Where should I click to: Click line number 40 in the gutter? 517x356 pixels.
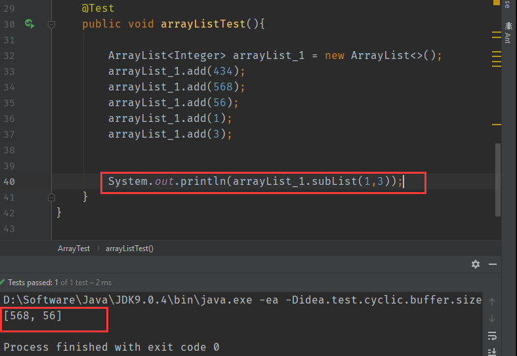9,182
